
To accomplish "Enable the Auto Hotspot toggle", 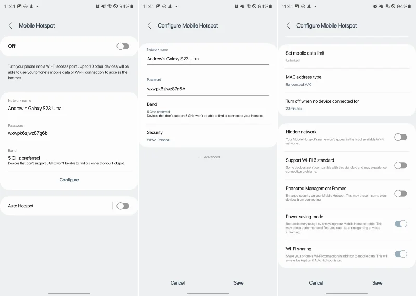I will pyautogui.click(x=123, y=206).
